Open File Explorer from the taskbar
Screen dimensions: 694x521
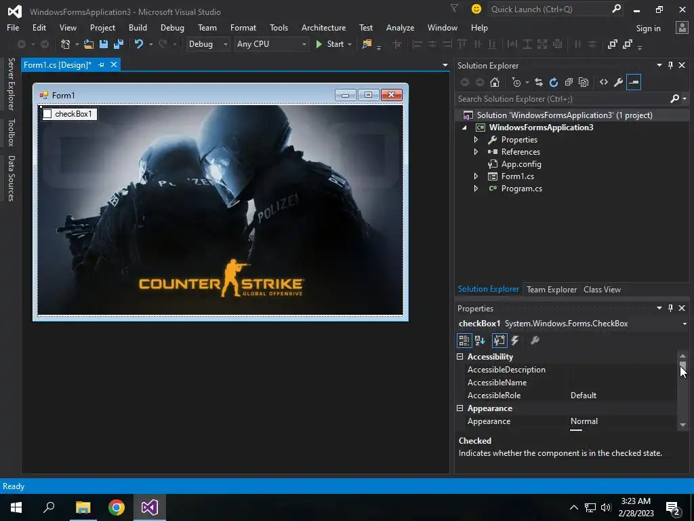tap(83, 507)
